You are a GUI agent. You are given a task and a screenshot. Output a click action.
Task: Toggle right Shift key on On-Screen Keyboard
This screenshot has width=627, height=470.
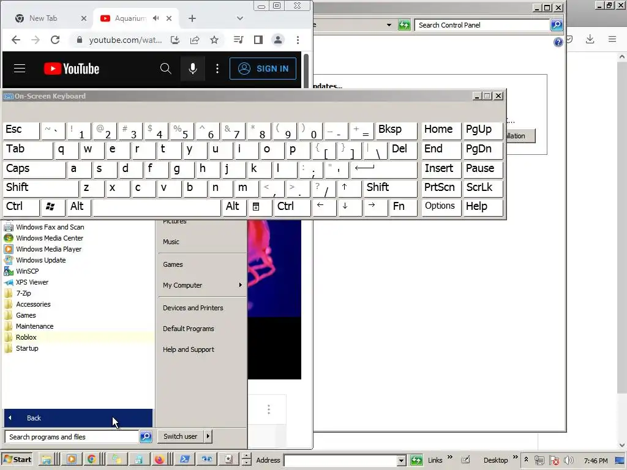point(390,188)
